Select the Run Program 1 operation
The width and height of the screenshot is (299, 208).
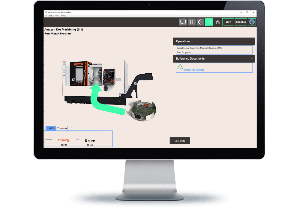(214, 52)
